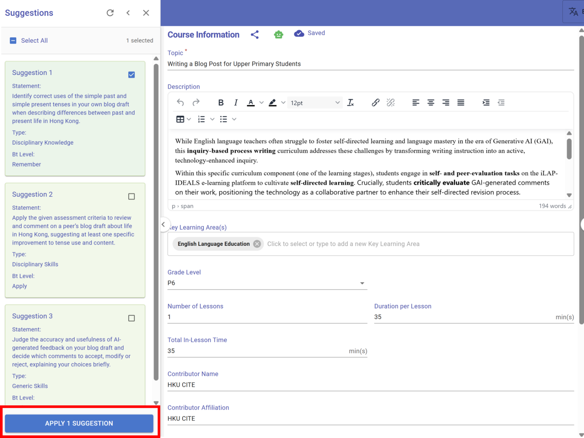This screenshot has height=438, width=584.
Task: Open the highlight color dropdown arrow
Action: (x=283, y=102)
